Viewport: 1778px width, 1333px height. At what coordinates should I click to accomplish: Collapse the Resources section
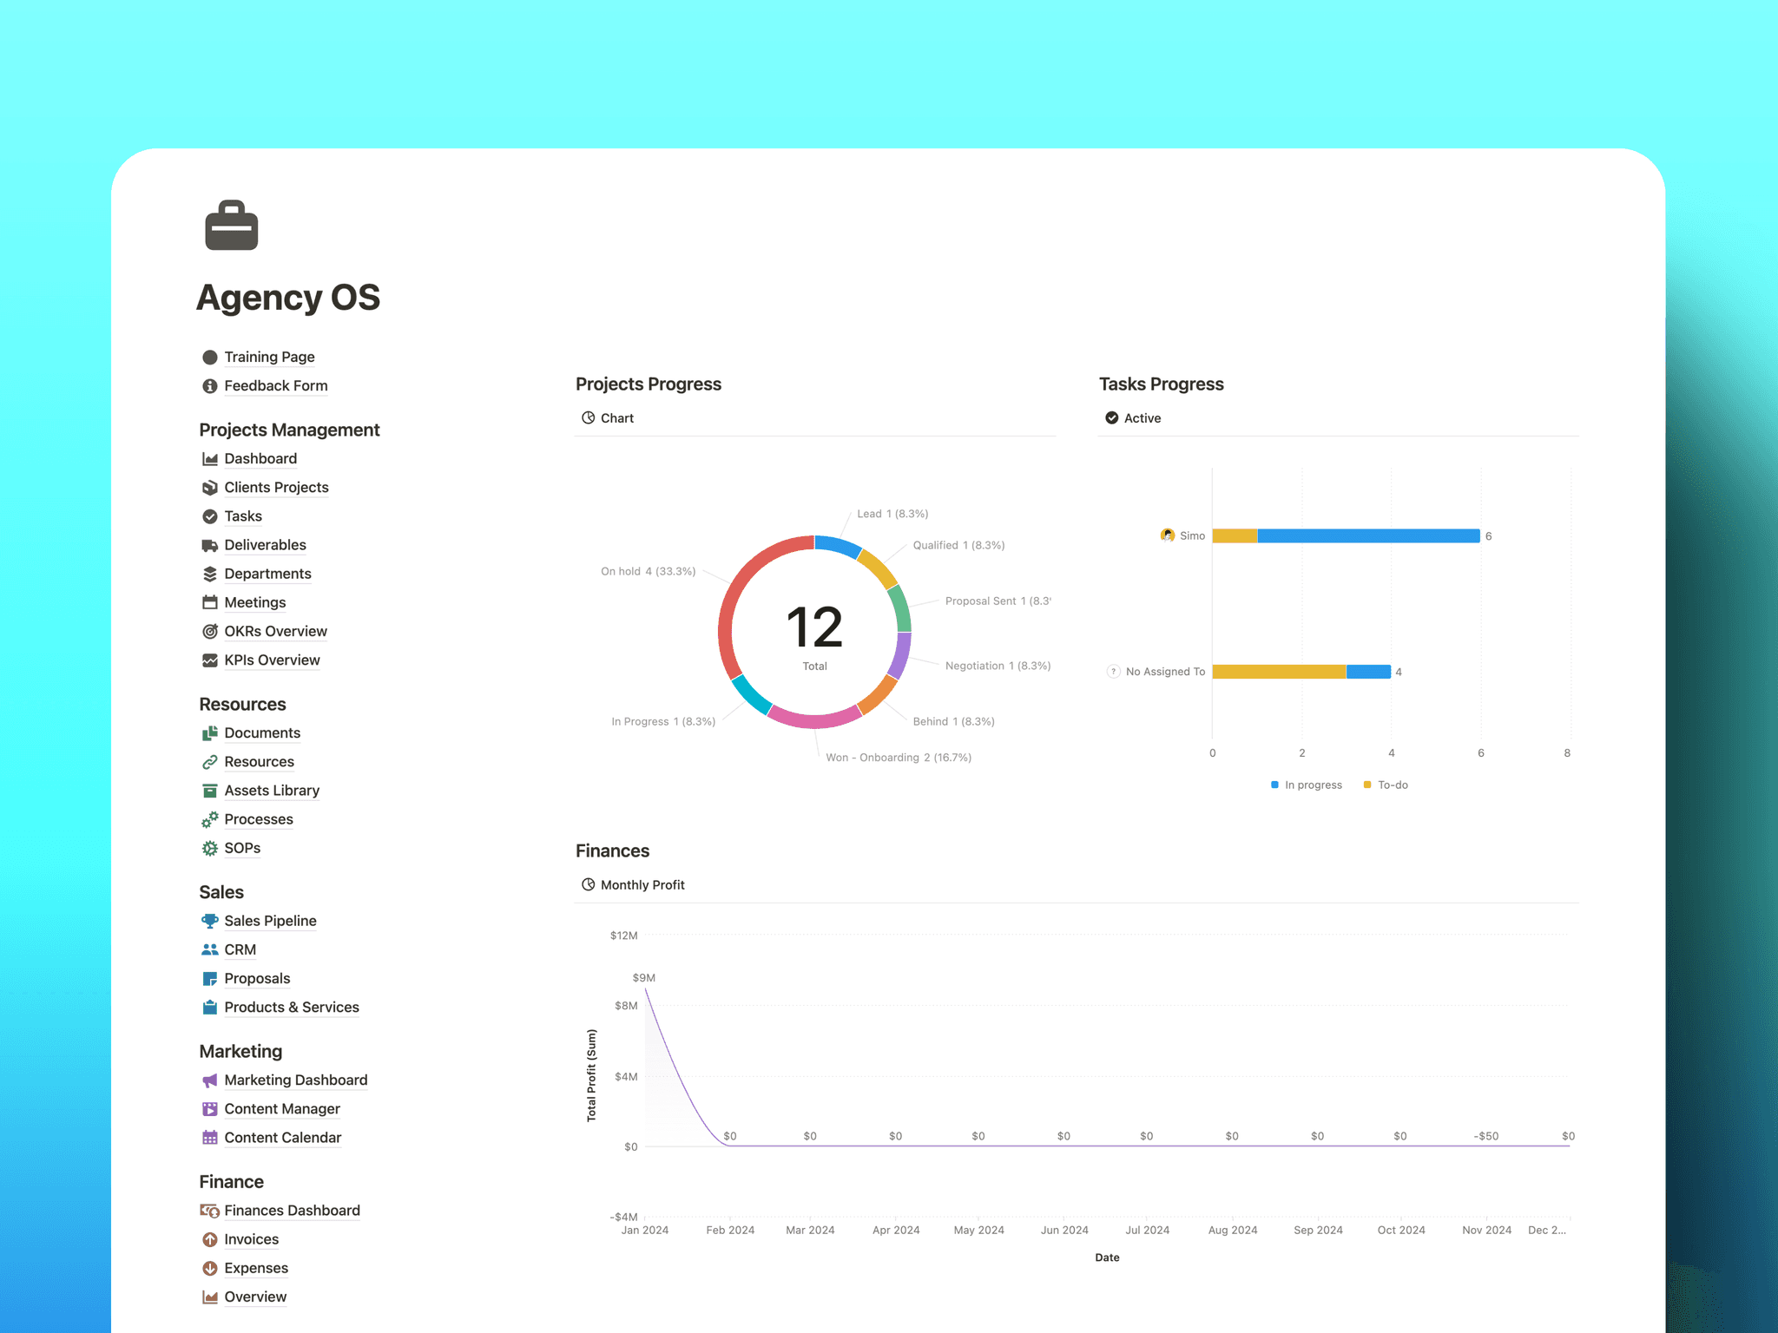[242, 704]
